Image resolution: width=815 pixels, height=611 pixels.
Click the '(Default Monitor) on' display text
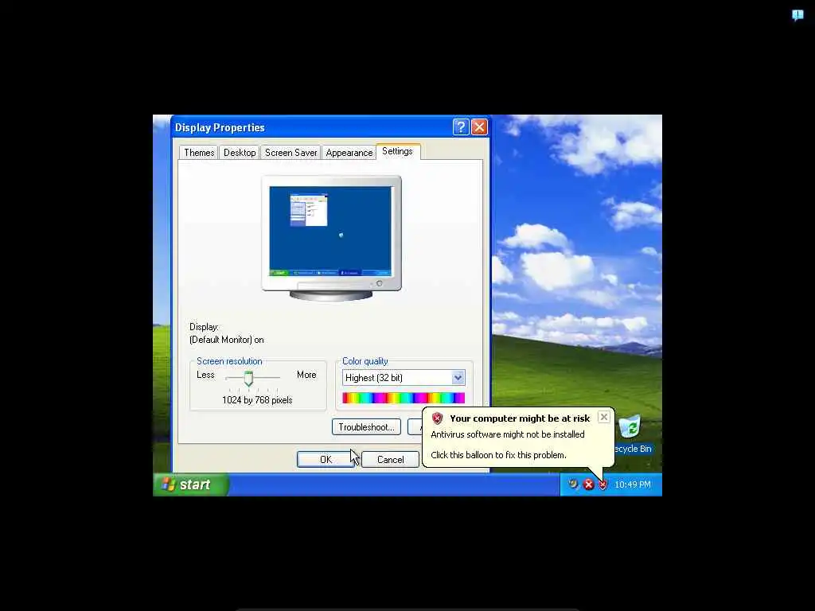pos(227,340)
